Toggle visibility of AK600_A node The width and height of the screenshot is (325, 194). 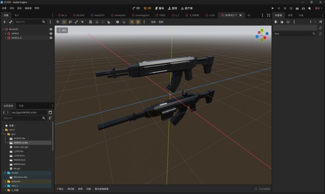pyautogui.click(x=51, y=38)
